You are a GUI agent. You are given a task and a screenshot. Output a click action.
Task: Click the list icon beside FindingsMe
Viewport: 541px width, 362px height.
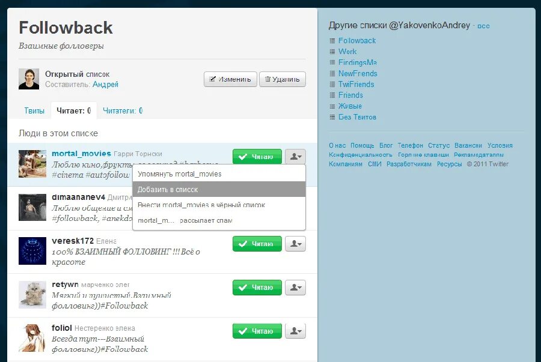pyautogui.click(x=332, y=62)
